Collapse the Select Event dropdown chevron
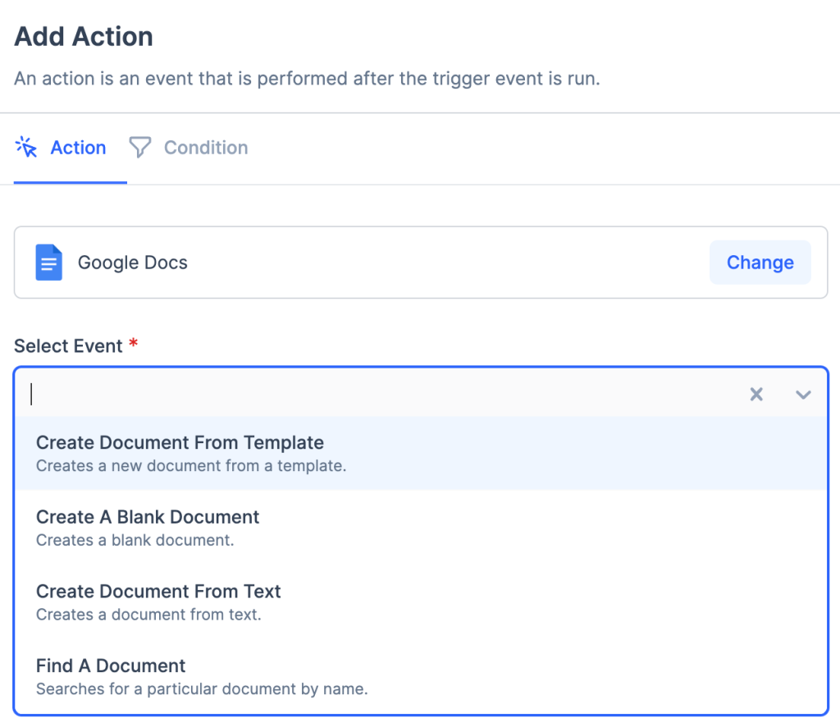This screenshot has width=840, height=727. (803, 395)
